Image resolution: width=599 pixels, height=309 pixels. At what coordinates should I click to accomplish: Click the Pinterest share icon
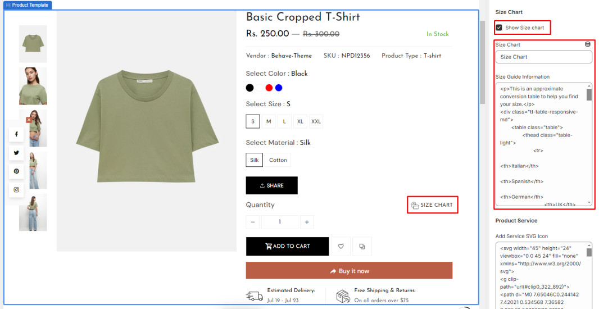coord(16,171)
